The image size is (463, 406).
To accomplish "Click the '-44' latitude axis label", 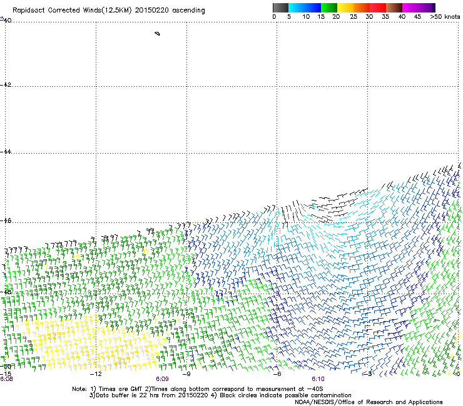I will [x=6, y=152].
